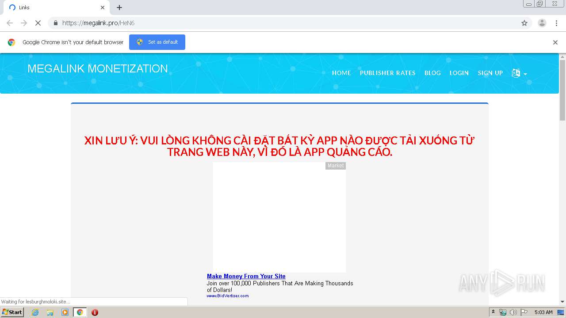
Task: Launch Internet Explorer from taskbar
Action: pos(35,312)
